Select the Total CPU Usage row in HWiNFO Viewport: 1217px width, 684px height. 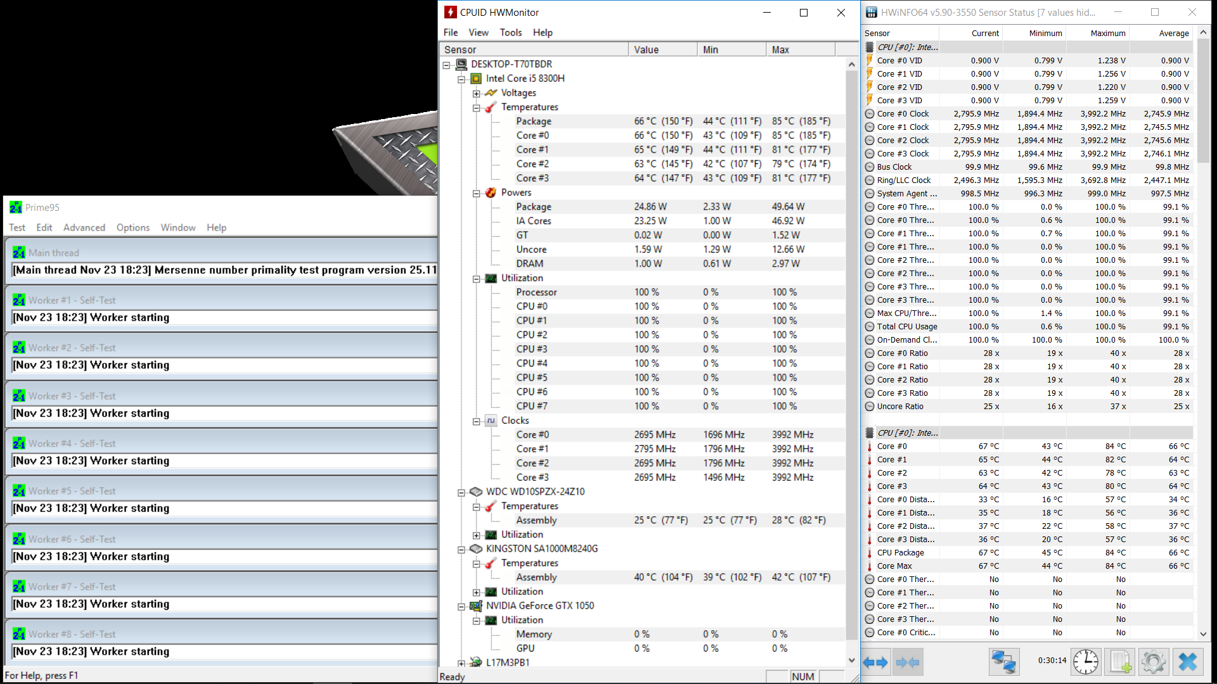pyautogui.click(x=1028, y=327)
